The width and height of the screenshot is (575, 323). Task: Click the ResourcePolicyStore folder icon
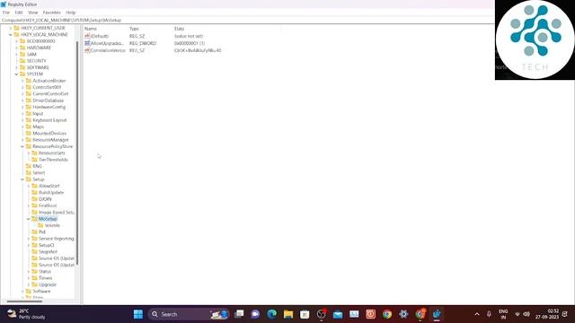(x=29, y=146)
